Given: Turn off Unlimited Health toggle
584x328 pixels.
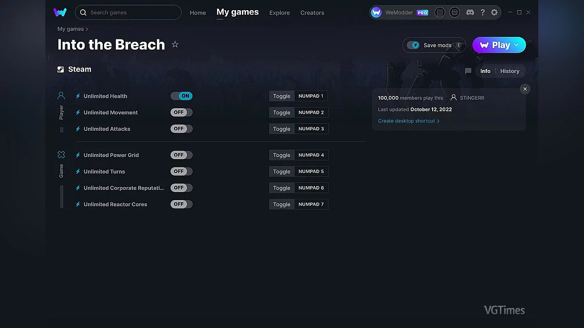Looking at the screenshot, I should click(x=182, y=96).
